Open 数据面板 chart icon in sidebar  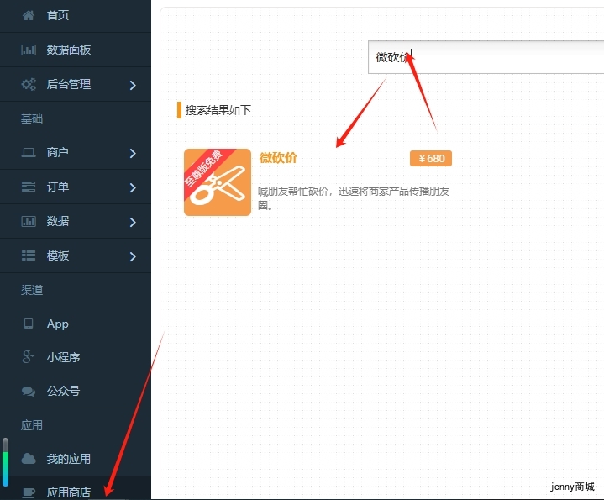[29, 50]
